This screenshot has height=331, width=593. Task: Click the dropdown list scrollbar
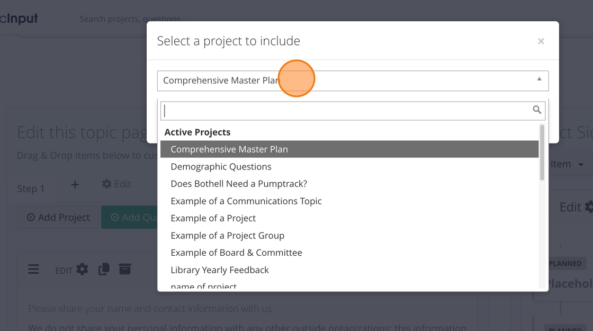(x=542, y=154)
